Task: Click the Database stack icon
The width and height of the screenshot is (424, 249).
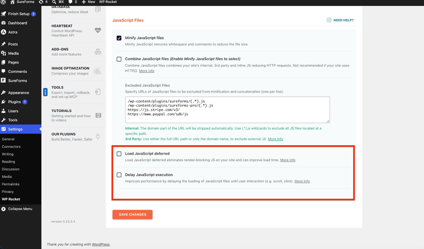Action: tap(98, 9)
